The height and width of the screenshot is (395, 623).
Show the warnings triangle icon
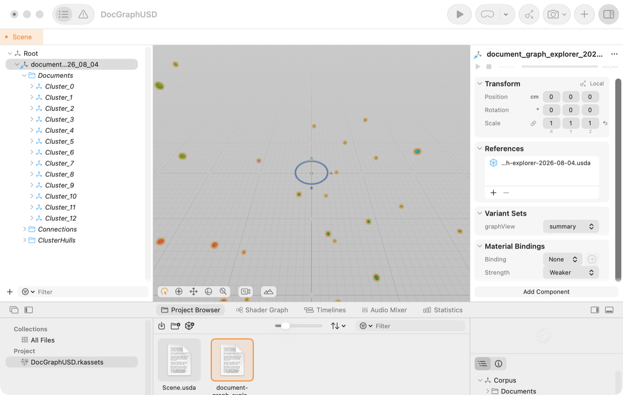click(83, 14)
